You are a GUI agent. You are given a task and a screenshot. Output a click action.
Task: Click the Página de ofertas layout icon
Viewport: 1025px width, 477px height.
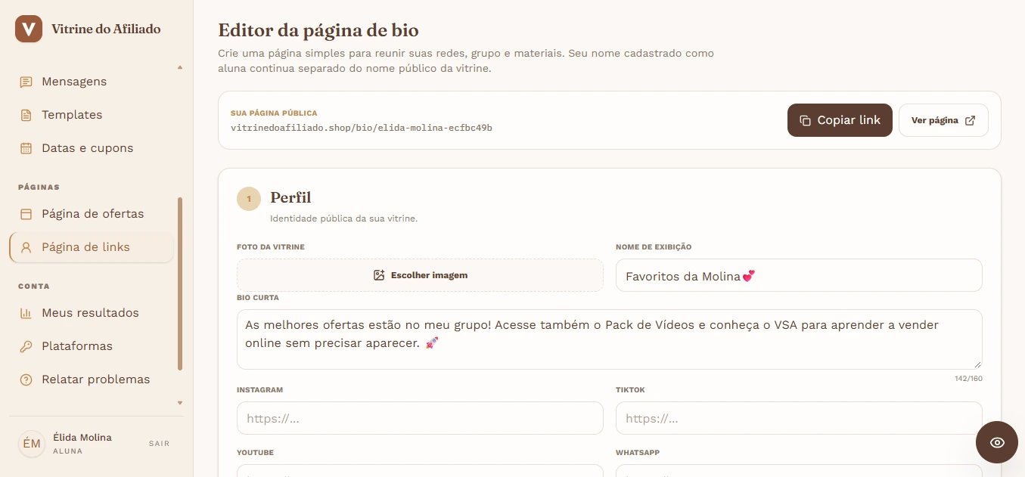(x=26, y=214)
